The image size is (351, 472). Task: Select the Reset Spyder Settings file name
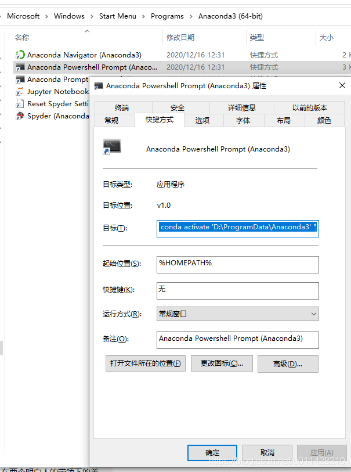(58, 104)
